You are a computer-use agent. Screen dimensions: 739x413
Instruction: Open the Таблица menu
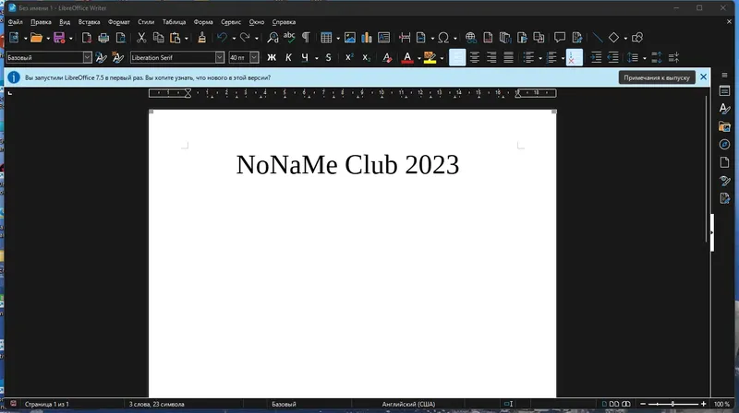pyautogui.click(x=174, y=22)
